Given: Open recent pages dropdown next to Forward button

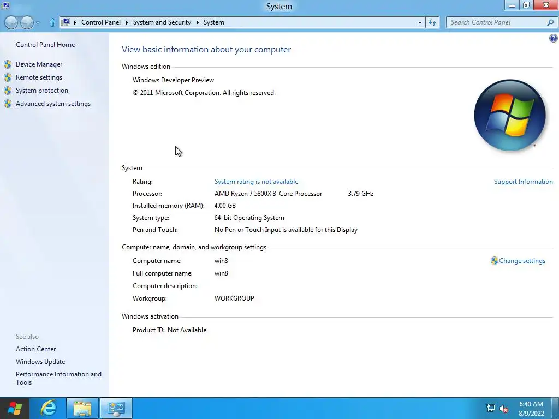Looking at the screenshot, I should point(38,23).
